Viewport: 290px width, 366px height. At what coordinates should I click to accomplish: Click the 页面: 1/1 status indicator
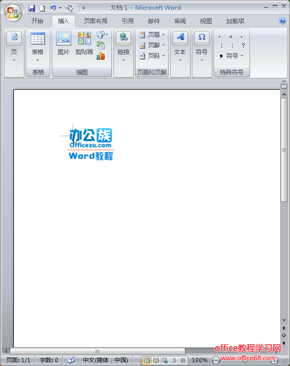(18, 360)
